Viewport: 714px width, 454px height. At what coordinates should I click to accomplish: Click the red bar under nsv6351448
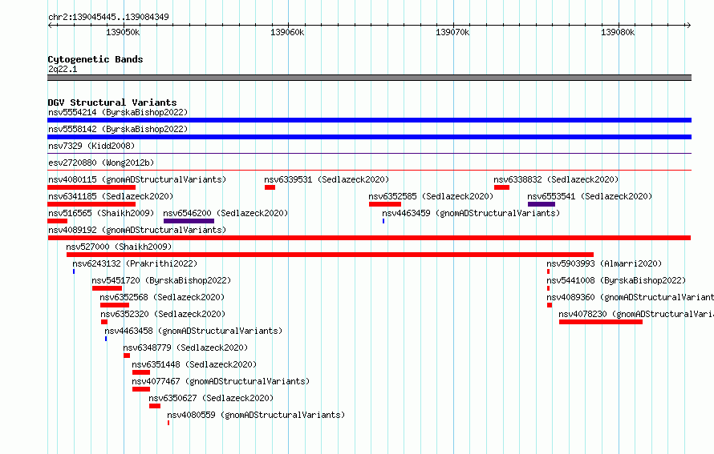click(x=141, y=372)
